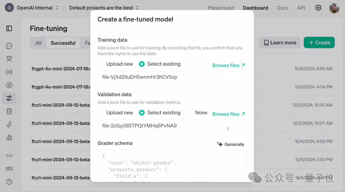345x192 pixels.
Task: Click the code brackets icon in sidebar
Action: [x=9, y=156]
